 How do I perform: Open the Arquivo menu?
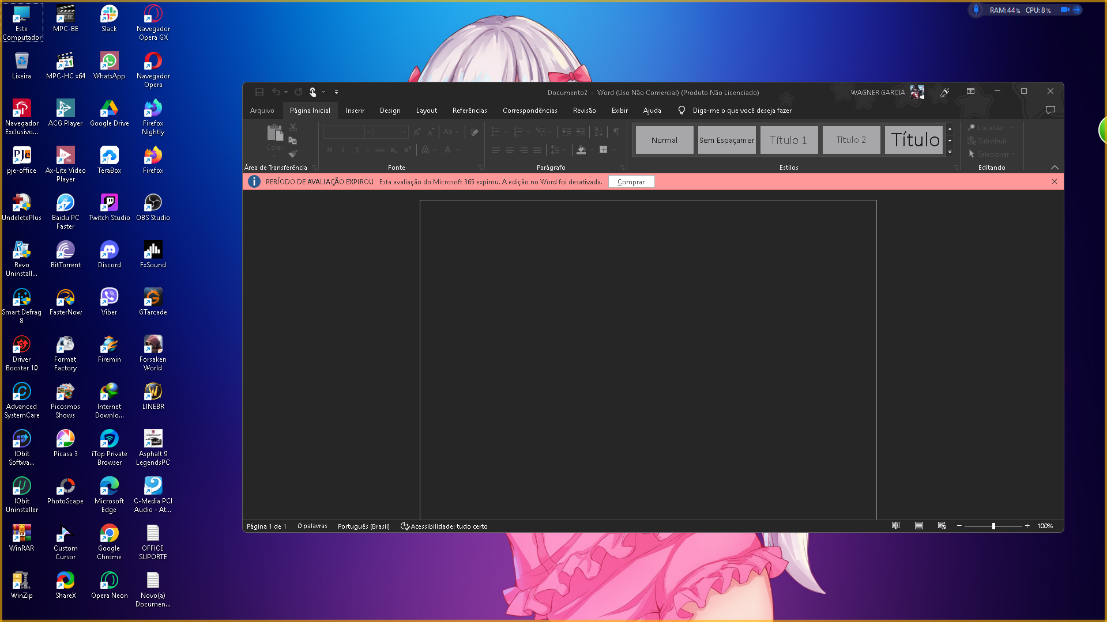pyautogui.click(x=262, y=111)
